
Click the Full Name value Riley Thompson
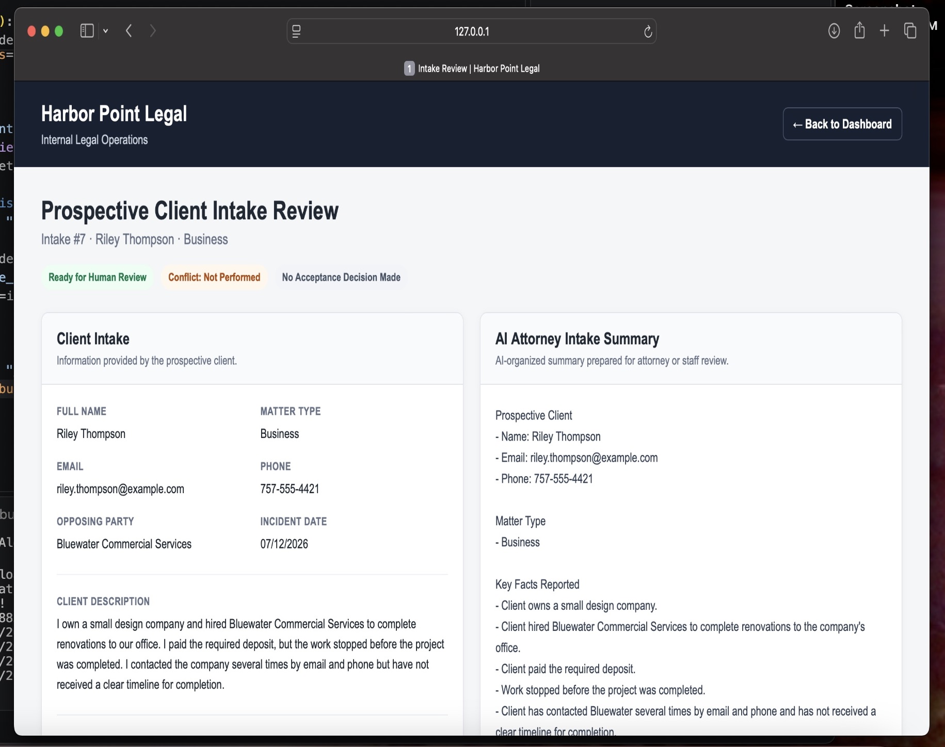[x=91, y=434]
